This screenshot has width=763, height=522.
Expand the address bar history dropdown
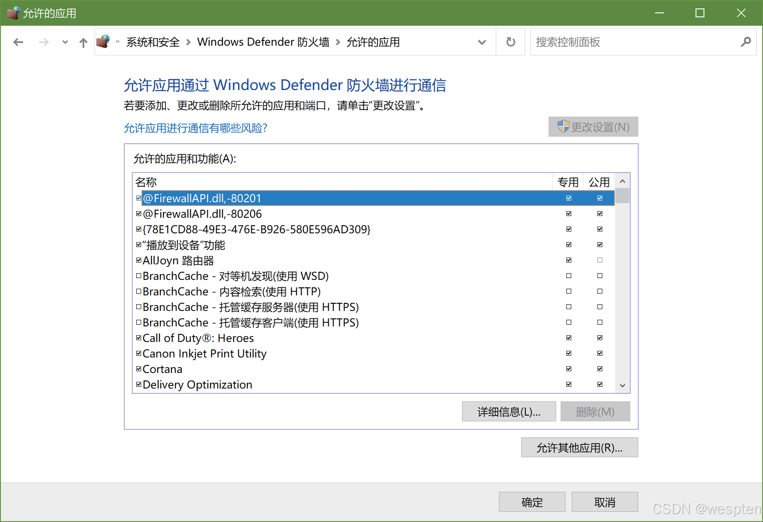click(x=482, y=42)
